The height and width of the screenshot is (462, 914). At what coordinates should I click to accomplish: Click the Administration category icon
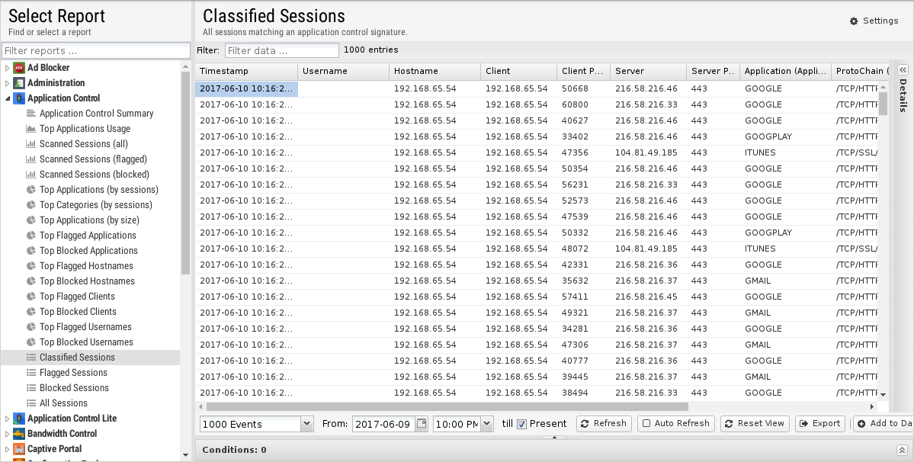19,83
